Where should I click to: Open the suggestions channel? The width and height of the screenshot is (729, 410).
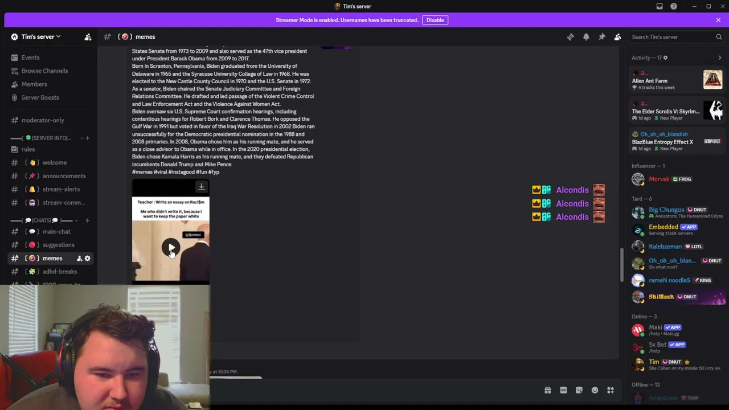(x=58, y=245)
